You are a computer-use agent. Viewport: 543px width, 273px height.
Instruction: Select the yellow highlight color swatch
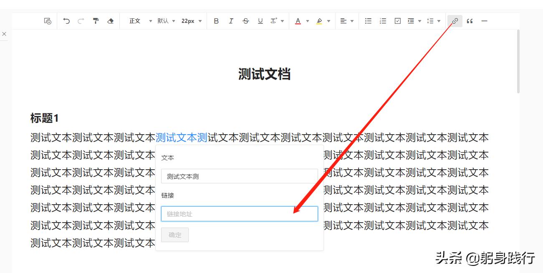pos(320,21)
